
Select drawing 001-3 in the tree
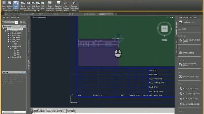coord(18,55)
